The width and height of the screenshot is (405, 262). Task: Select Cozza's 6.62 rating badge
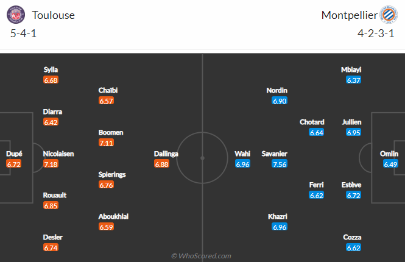point(353,248)
